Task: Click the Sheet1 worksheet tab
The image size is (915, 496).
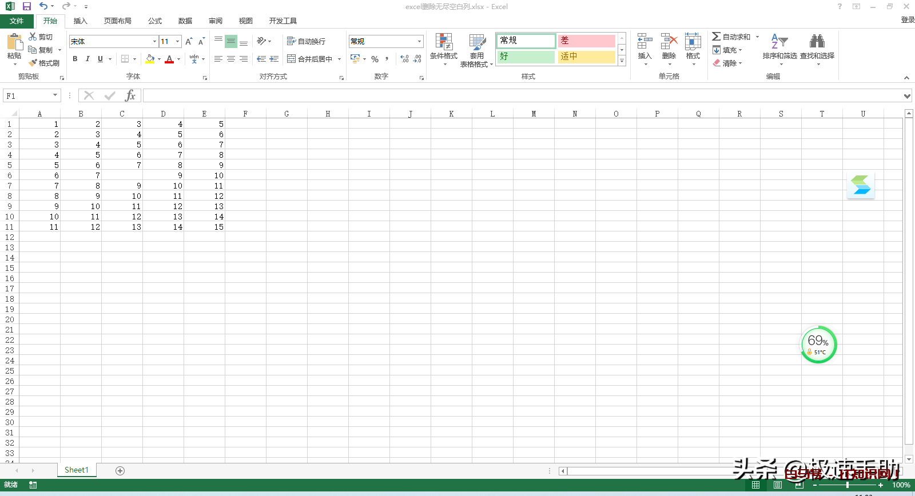Action: 77,470
